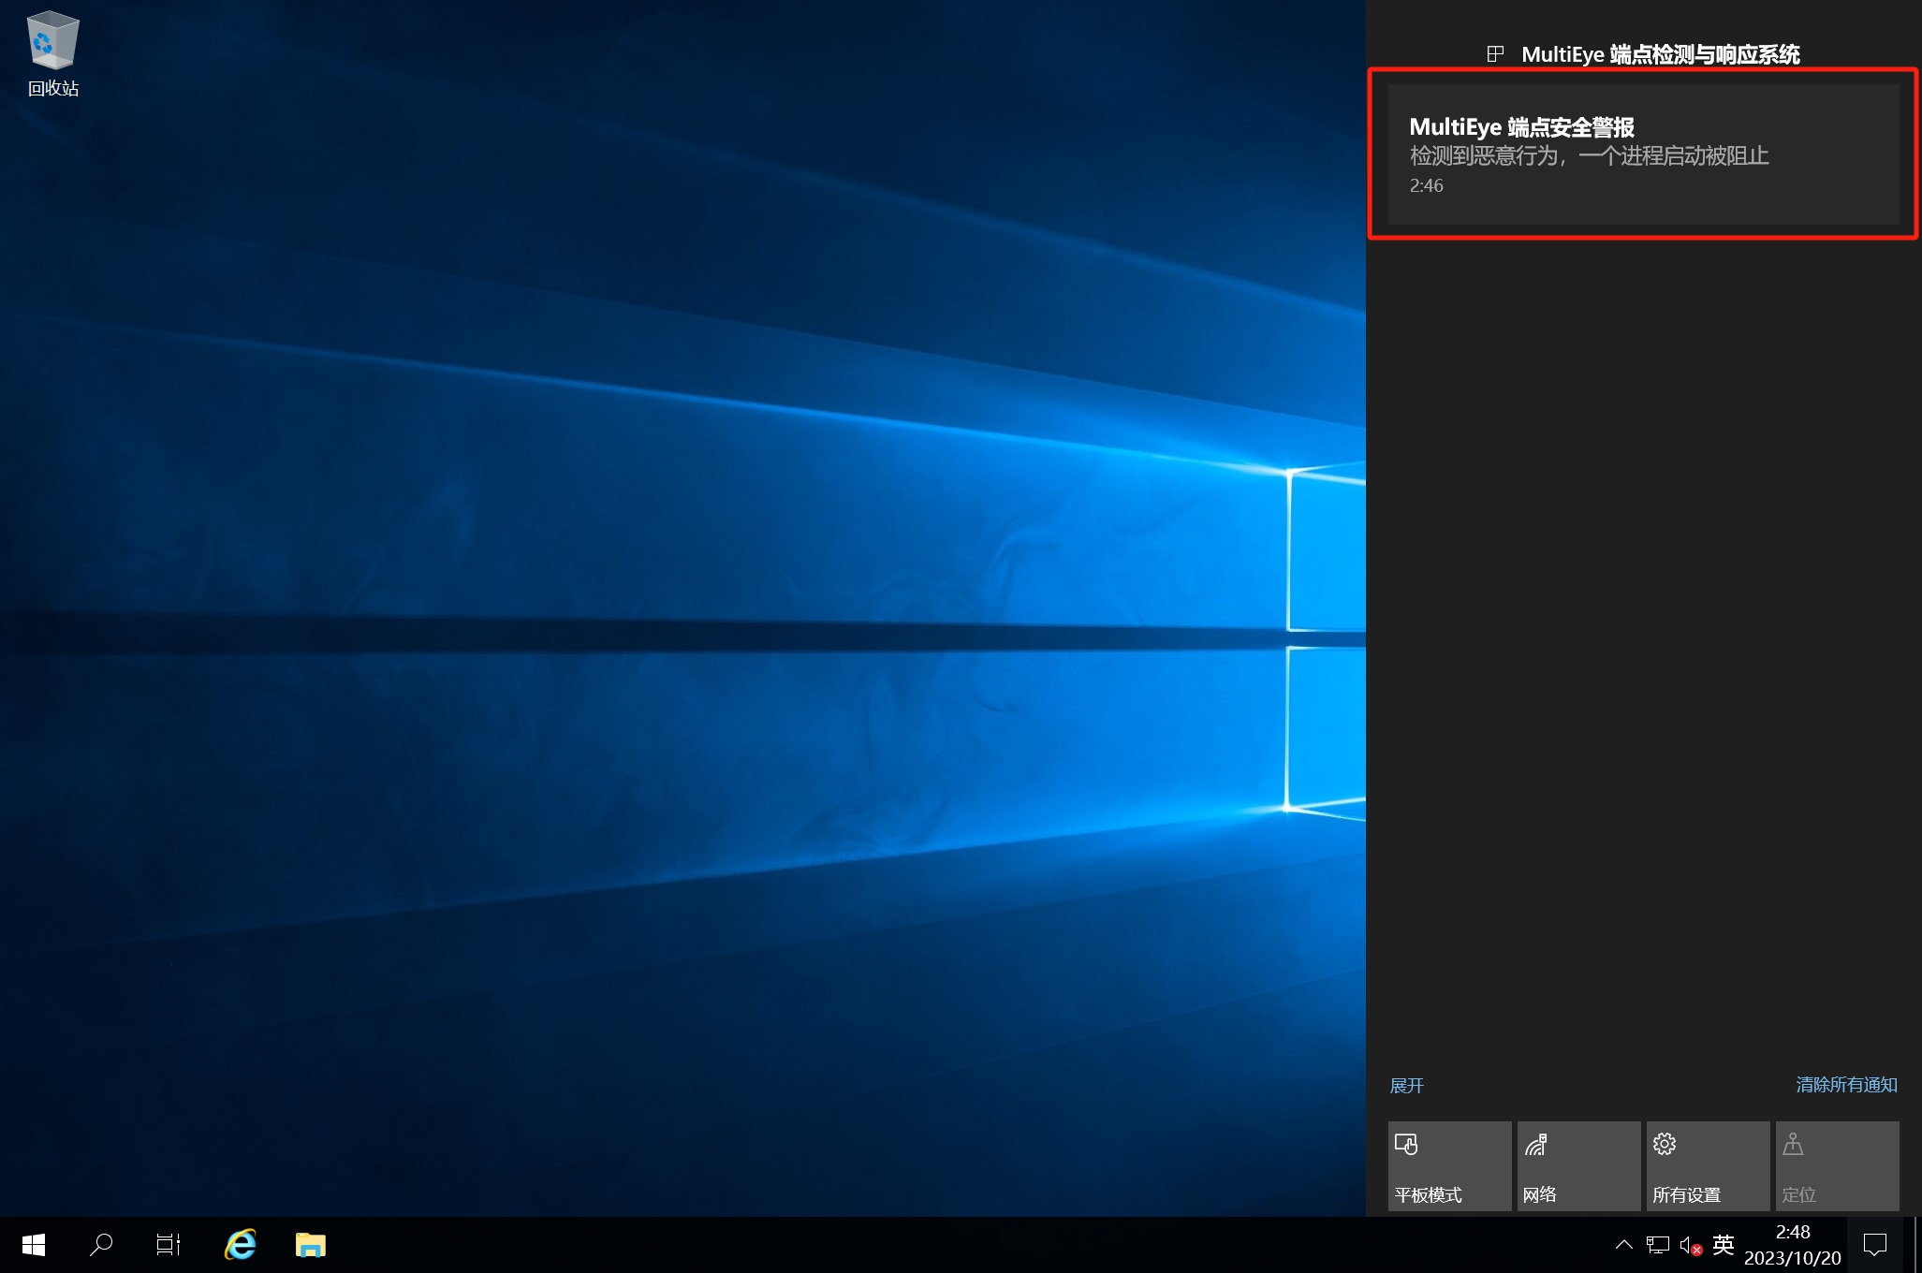The width and height of the screenshot is (1922, 1273).
Task: Click the 展开 link to expand quick actions
Action: point(1406,1086)
